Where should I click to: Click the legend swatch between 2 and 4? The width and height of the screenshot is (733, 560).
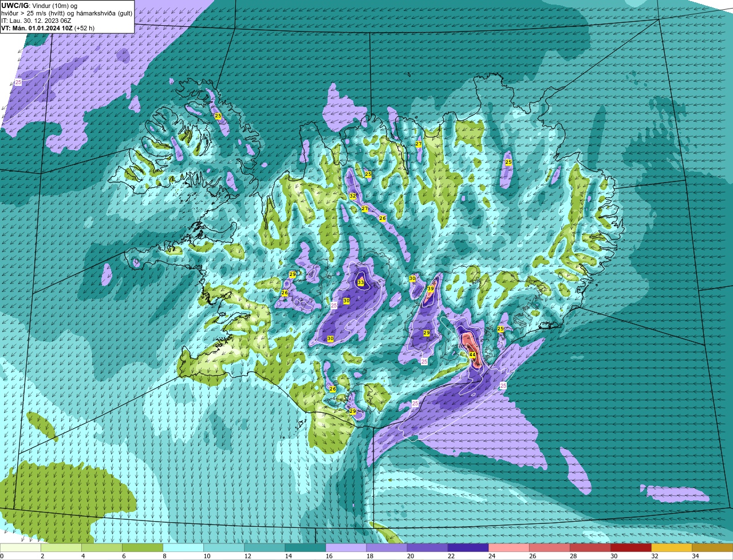coord(61,548)
